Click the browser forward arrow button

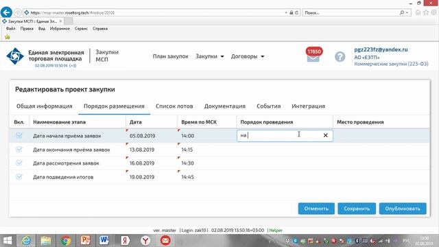point(18,12)
